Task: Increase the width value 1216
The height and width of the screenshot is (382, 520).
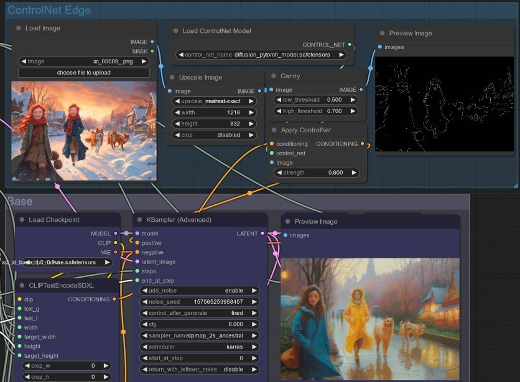Action: pyautogui.click(x=251, y=112)
